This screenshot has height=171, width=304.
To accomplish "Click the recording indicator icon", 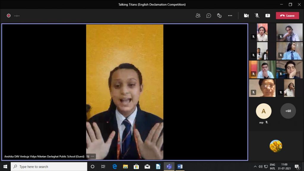I will click(9, 15).
